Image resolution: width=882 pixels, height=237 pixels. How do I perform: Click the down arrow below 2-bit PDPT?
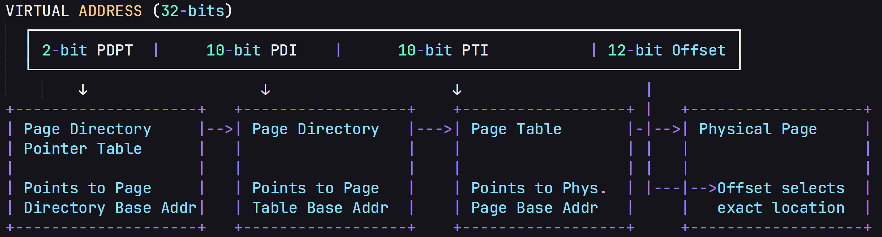(83, 90)
